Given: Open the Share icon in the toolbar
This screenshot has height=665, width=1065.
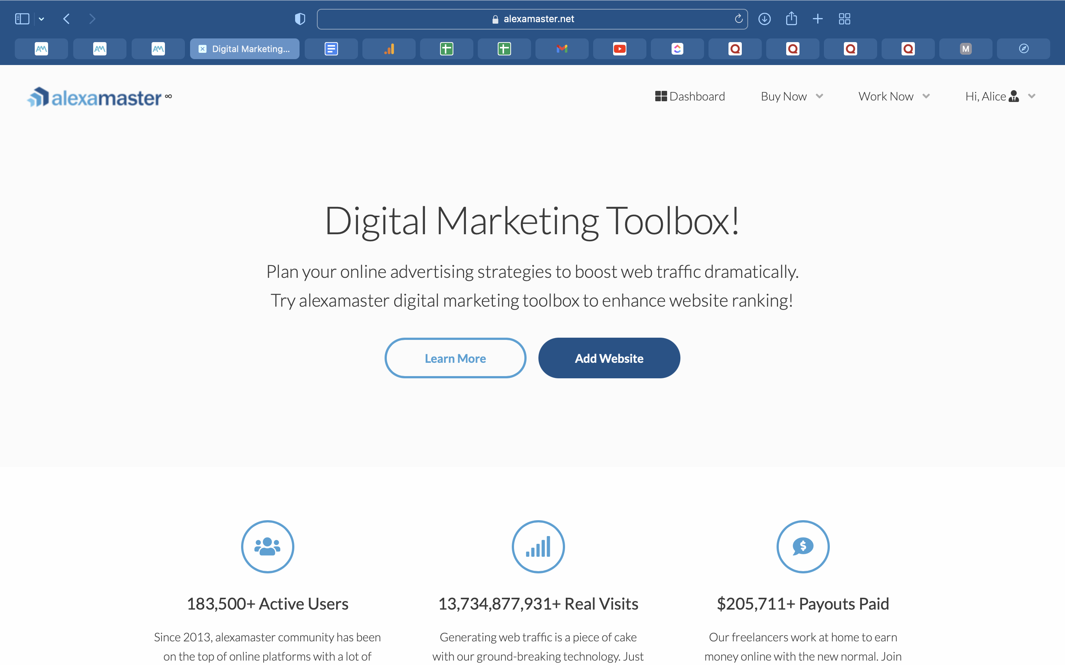Looking at the screenshot, I should coord(791,18).
